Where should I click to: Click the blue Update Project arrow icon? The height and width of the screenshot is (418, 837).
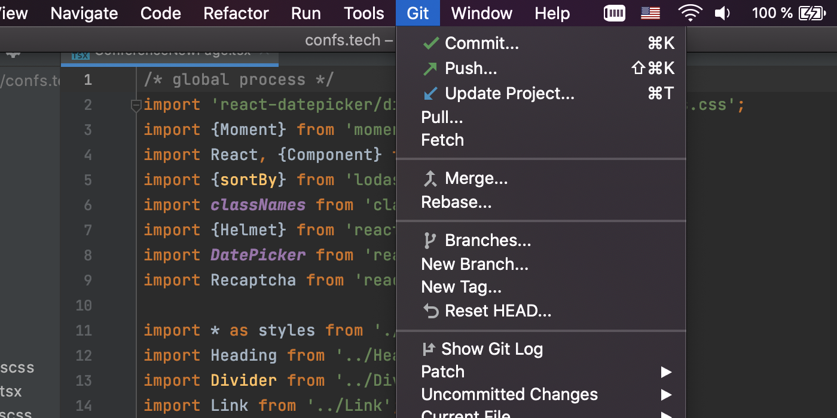click(x=430, y=94)
